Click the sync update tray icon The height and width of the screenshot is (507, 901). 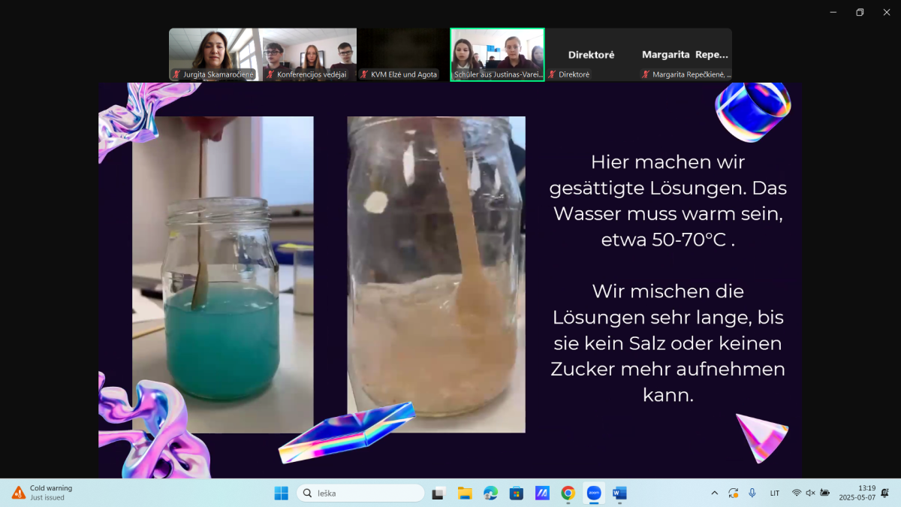[x=734, y=493]
